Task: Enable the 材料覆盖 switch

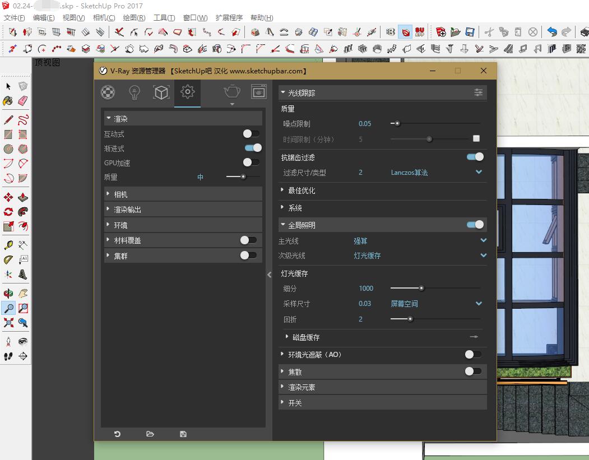Action: [x=248, y=240]
